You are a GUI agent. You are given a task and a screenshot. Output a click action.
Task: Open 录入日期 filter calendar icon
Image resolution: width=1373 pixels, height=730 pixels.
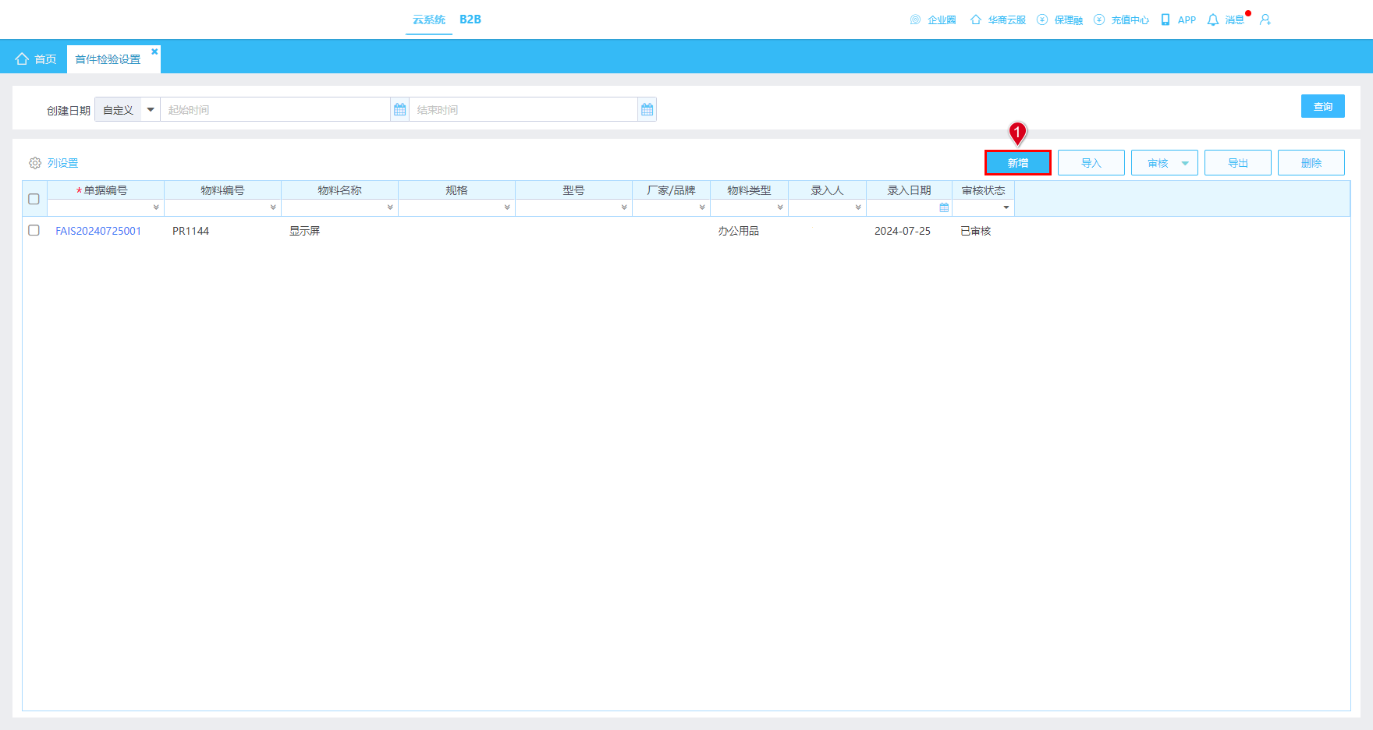tap(944, 207)
